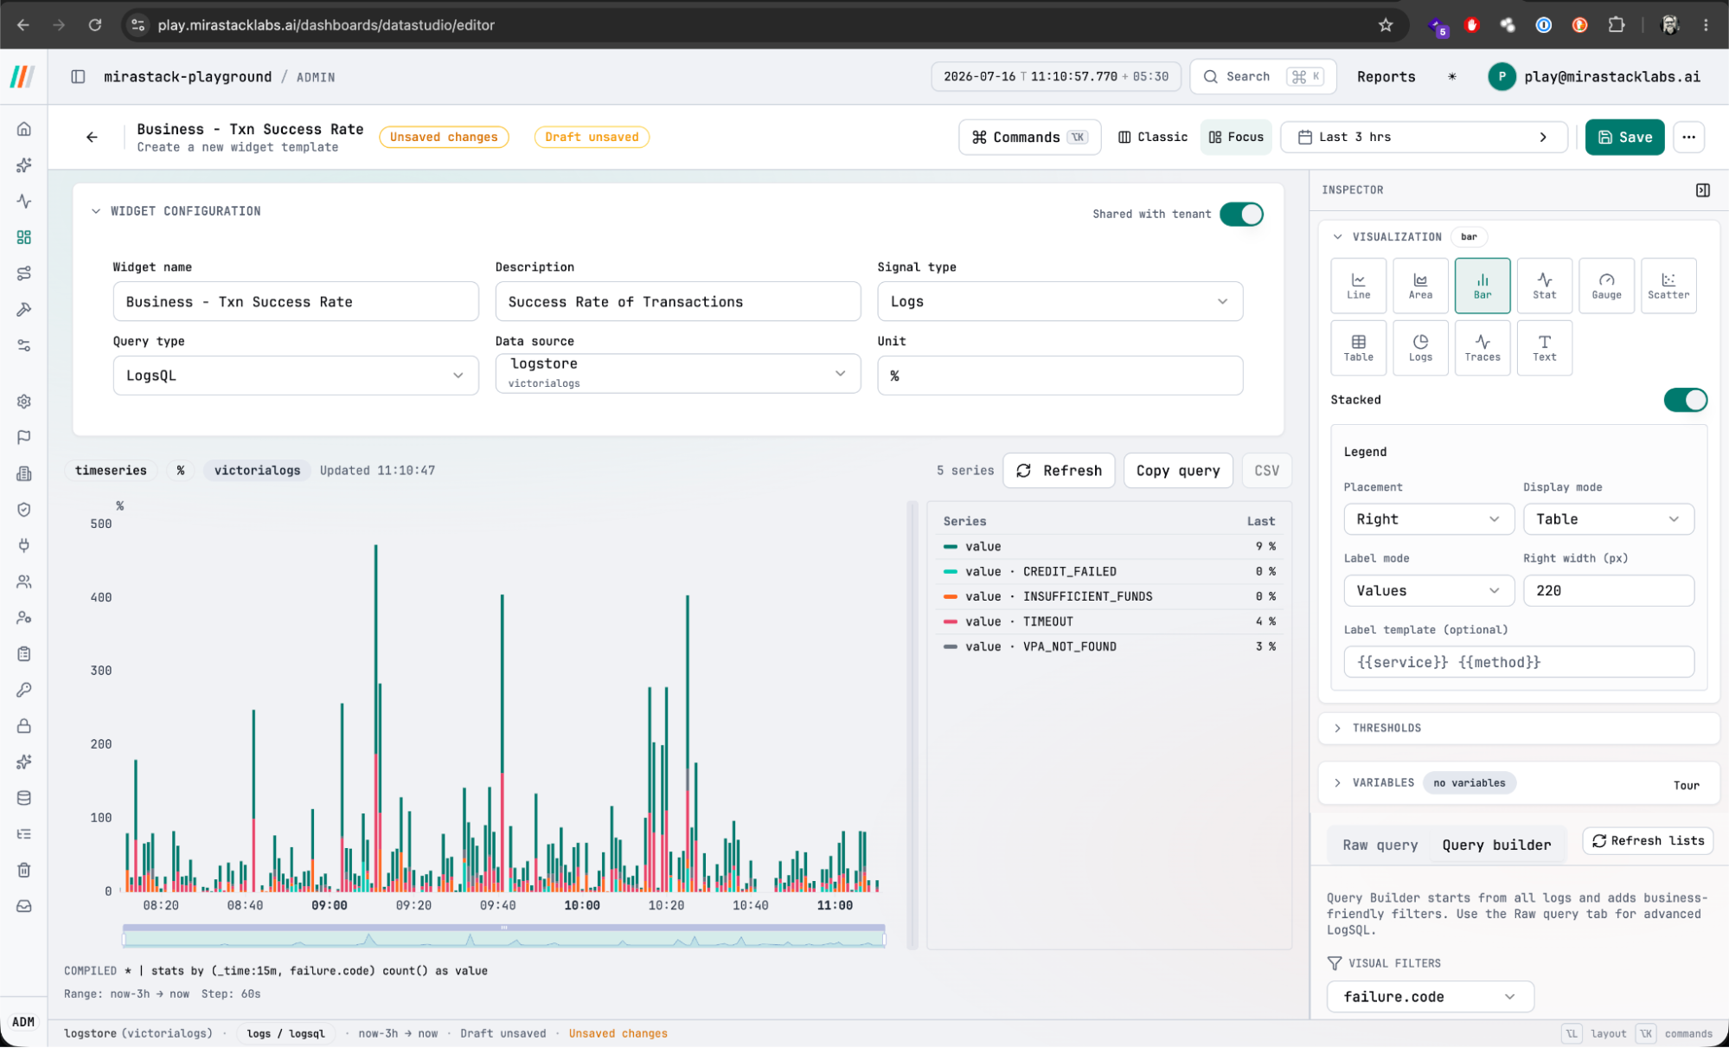Open the Commands palette
This screenshot has height=1048, width=1729.
[x=1029, y=137]
